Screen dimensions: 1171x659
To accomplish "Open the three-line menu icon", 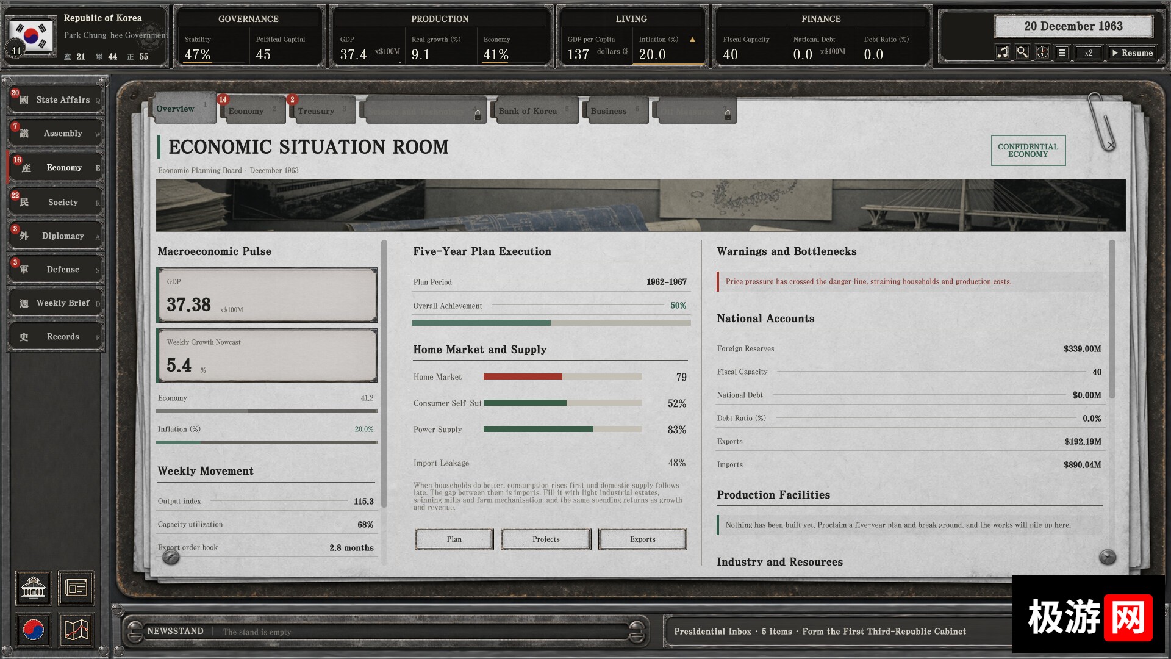I will pyautogui.click(x=1062, y=52).
